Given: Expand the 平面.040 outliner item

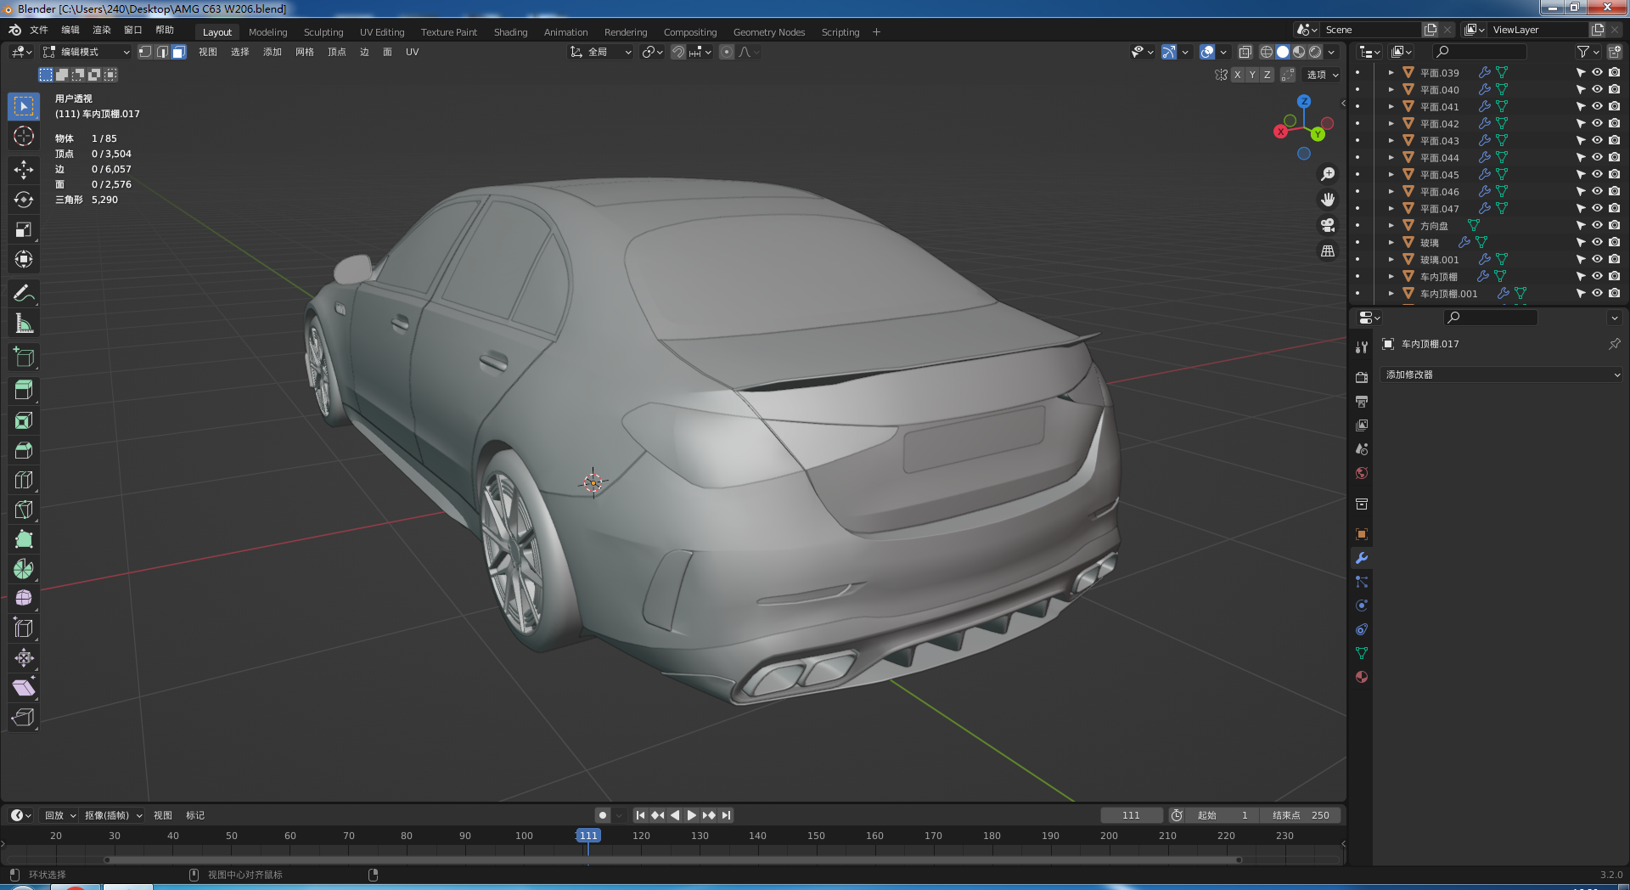Looking at the screenshot, I should pos(1391,89).
